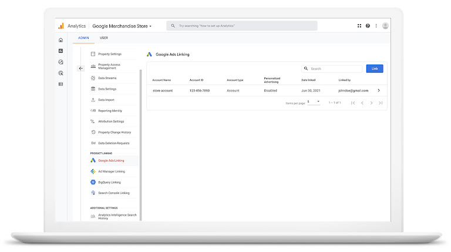Click the Data Settings database icon
The image size is (451, 252).
pos(93,89)
